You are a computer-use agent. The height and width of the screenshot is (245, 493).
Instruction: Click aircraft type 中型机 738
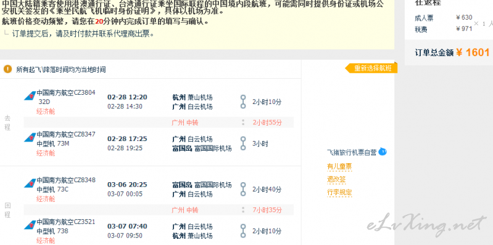tap(52, 231)
